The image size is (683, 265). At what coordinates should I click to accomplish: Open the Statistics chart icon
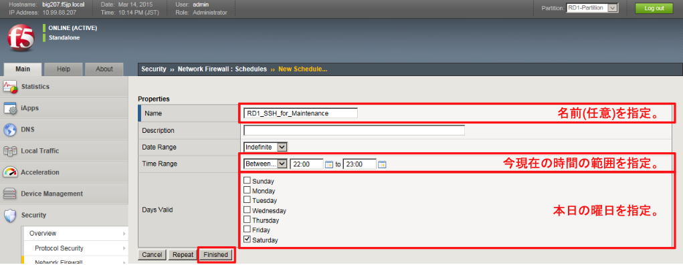(x=10, y=87)
